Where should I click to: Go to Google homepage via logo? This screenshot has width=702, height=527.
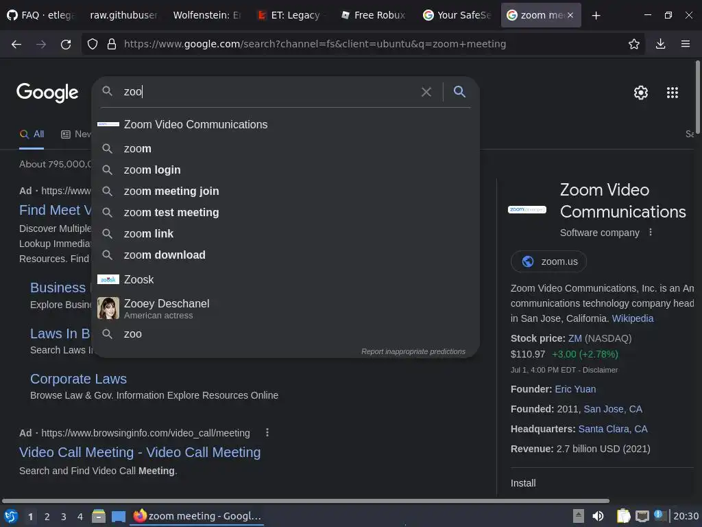pos(47,93)
